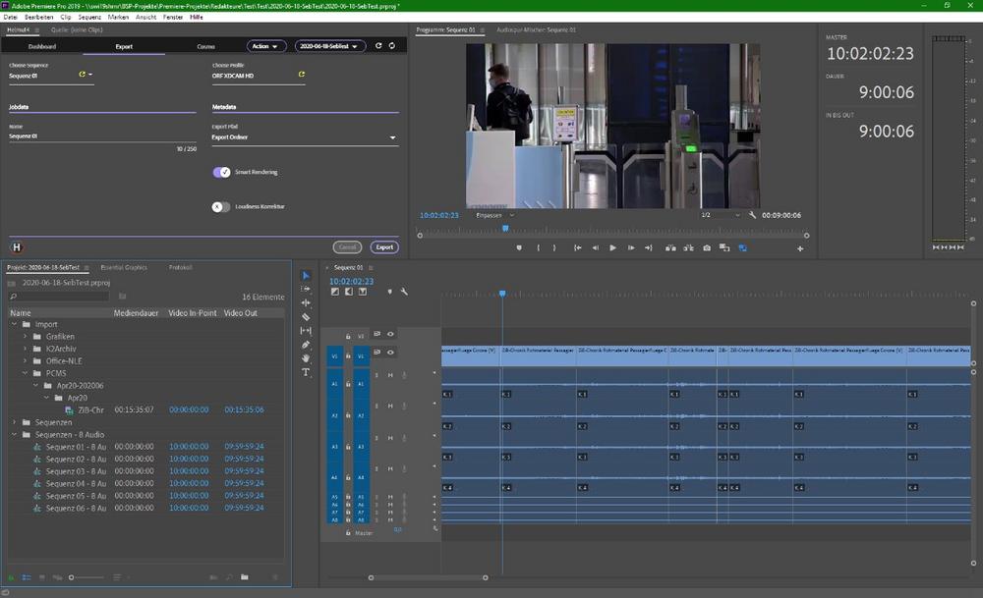Pick the Pen tool
Screen dimensions: 983x598
pyautogui.click(x=306, y=345)
